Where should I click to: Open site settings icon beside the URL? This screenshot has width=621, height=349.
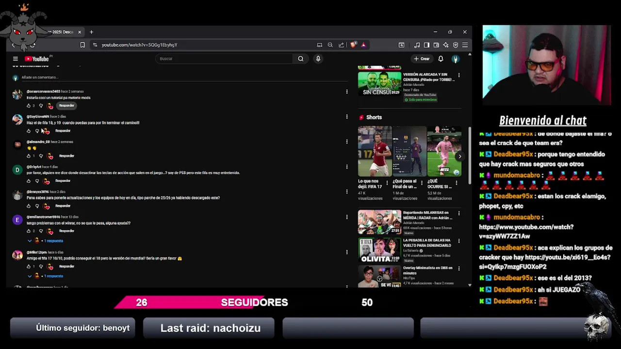click(x=95, y=45)
